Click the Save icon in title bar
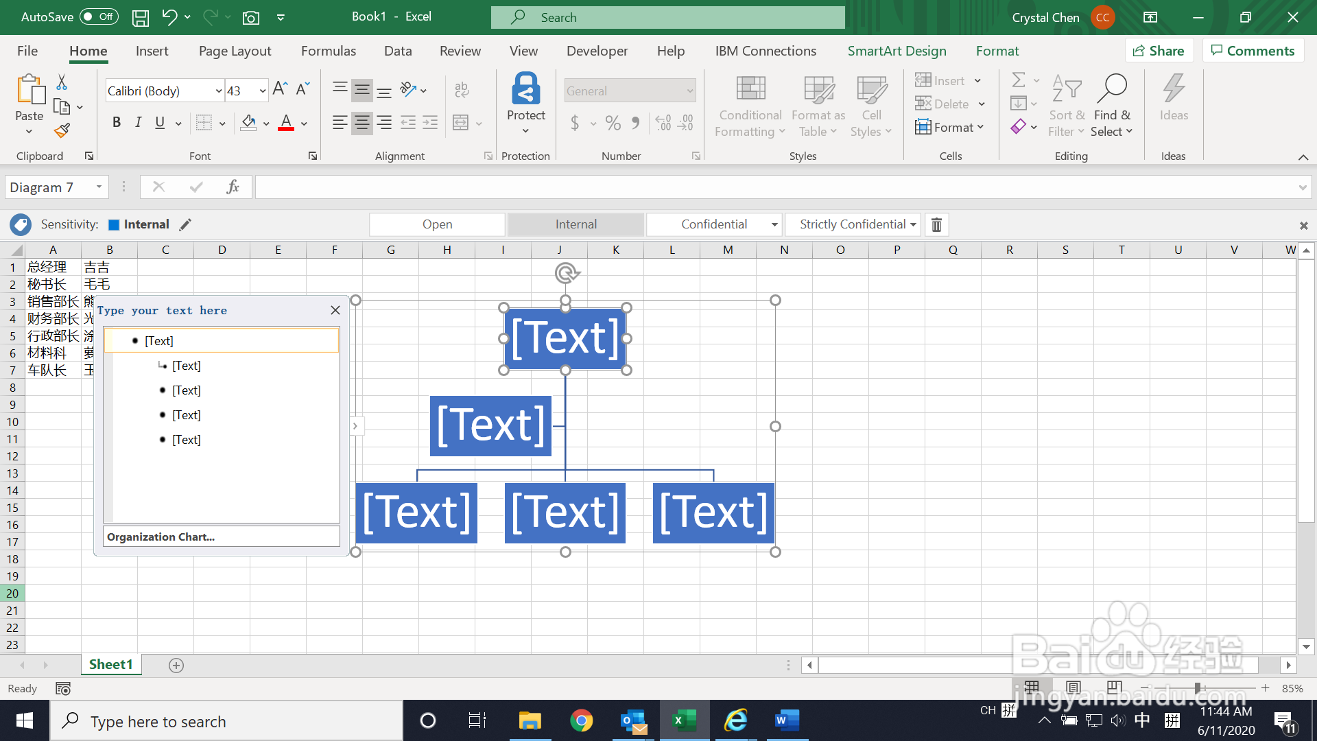The image size is (1317, 741). pos(141,17)
